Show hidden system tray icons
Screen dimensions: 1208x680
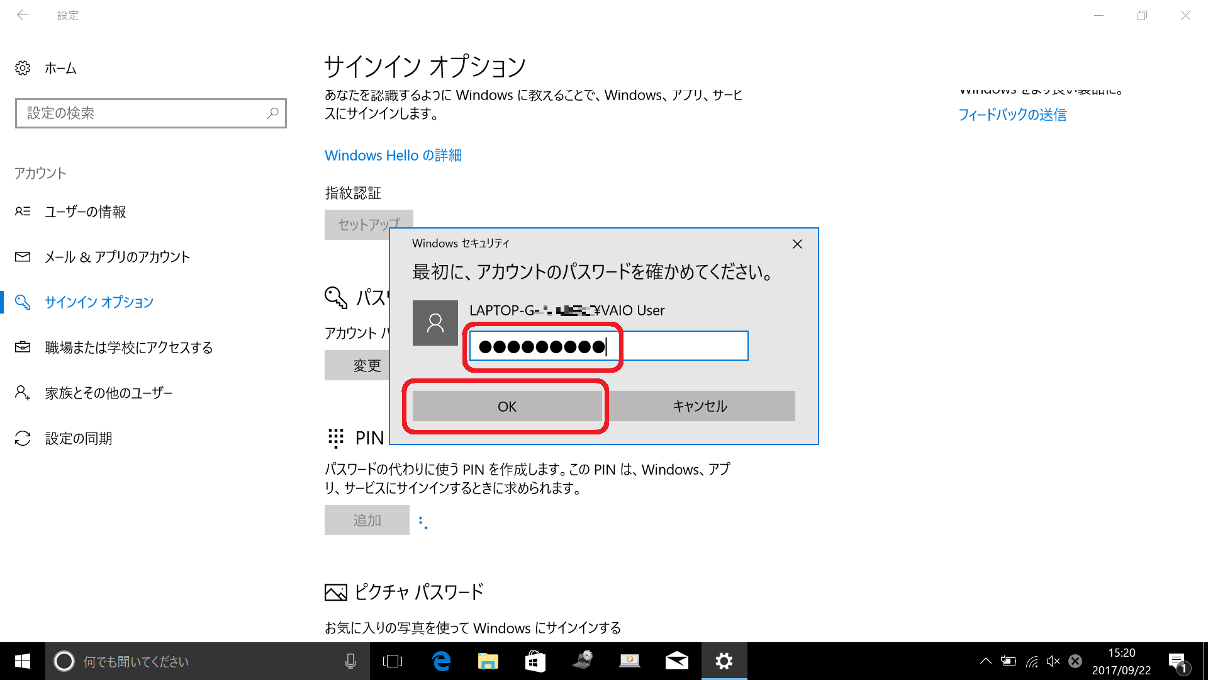coord(986,661)
